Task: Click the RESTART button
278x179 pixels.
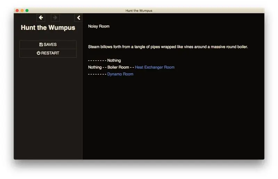Action: click(x=48, y=53)
